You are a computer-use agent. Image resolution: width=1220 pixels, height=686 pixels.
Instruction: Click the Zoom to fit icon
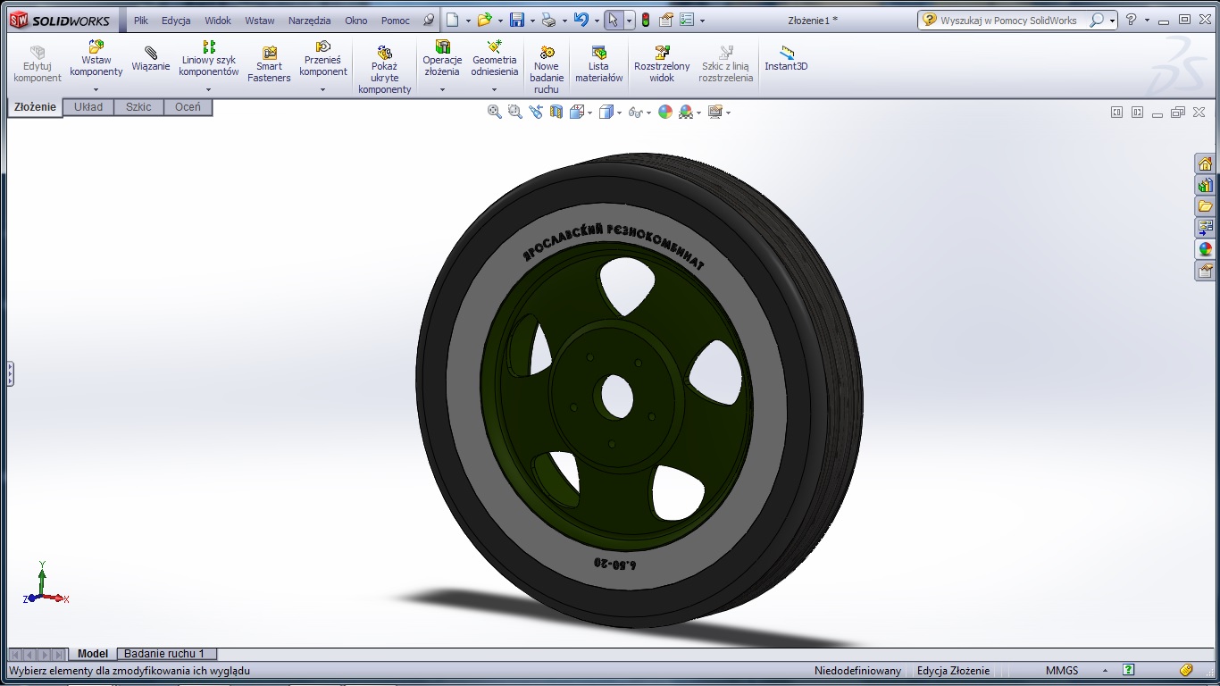[495, 112]
